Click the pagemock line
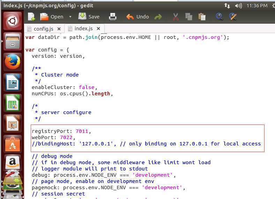 [109, 188]
